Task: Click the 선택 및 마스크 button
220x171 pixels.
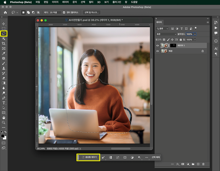Action: (x=92, y=13)
